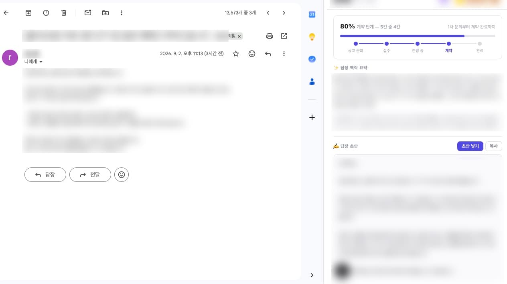
Task: Remove the label from subject line
Action: (239, 36)
